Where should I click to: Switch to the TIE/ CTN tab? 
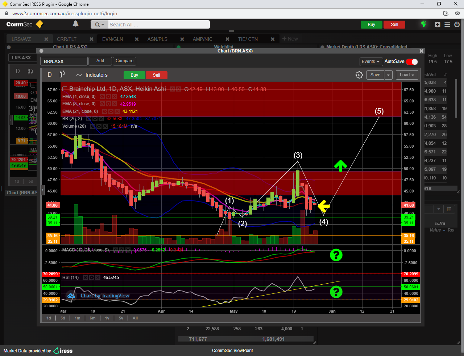click(x=248, y=39)
